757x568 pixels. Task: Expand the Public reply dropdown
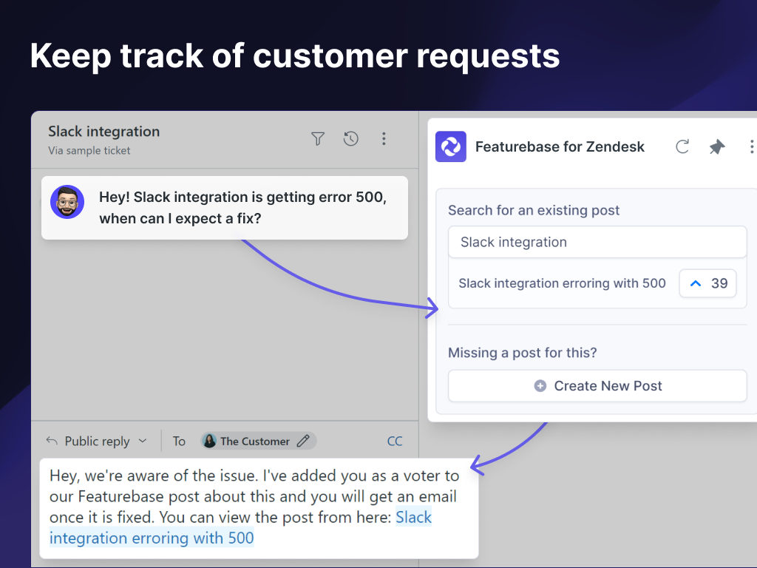143,441
